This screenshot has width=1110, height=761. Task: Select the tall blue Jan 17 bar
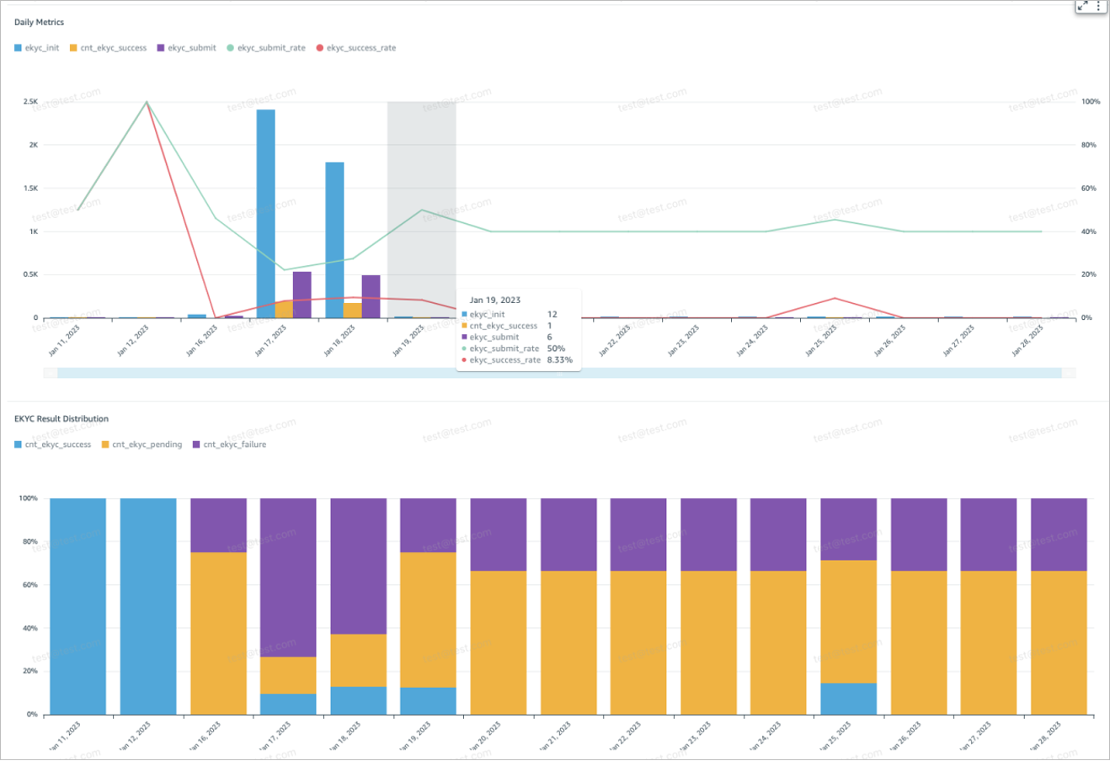265,210
